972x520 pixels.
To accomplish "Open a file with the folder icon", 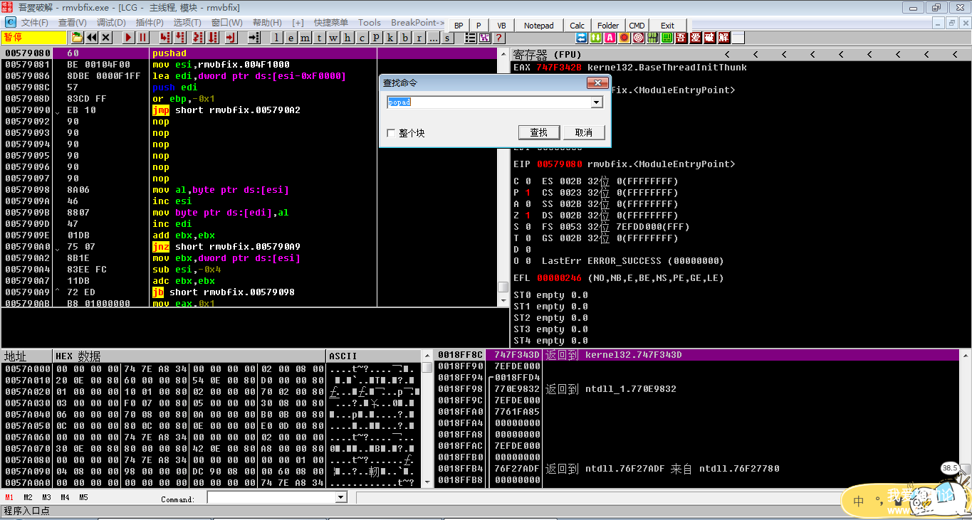I will point(77,38).
